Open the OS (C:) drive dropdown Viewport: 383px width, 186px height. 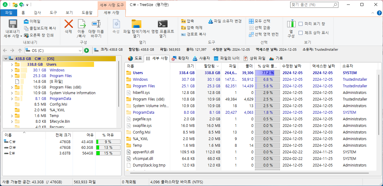[80, 50]
